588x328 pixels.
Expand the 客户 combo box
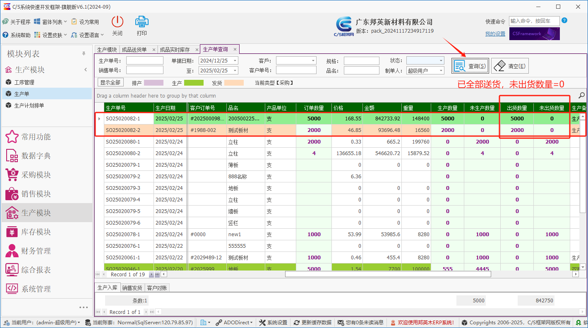click(x=313, y=60)
